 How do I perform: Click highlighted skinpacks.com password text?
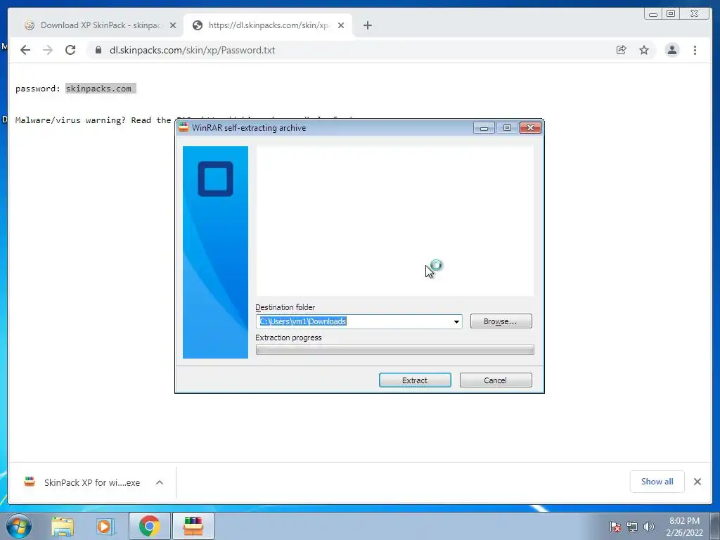(x=101, y=89)
